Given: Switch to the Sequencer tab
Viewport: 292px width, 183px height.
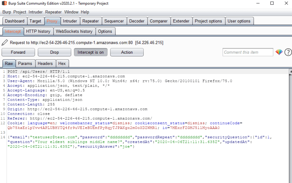Looking at the screenshot, I should 114,21.
